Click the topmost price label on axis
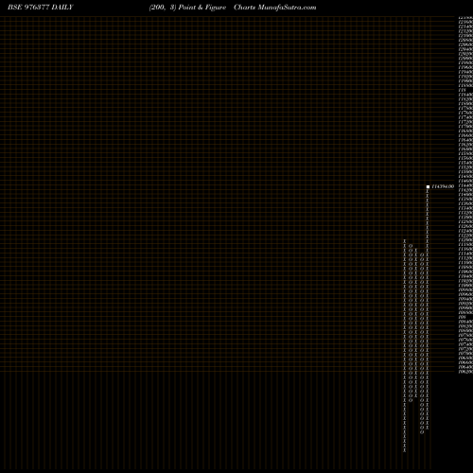Screen dimensions: 473x473 [x=465, y=18]
